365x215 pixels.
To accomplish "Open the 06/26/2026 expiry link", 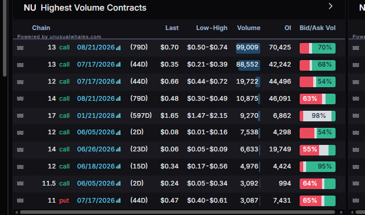I will (x=96, y=149).
